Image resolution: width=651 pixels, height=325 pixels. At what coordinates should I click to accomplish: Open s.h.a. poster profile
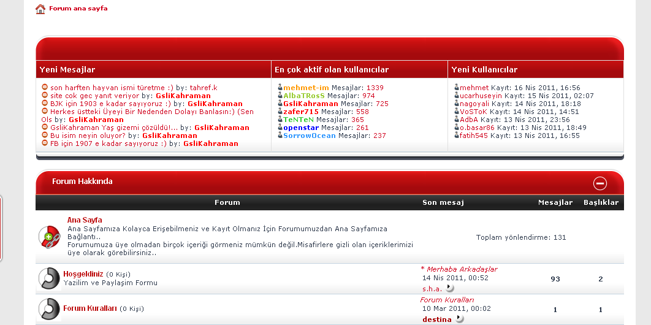(x=432, y=289)
